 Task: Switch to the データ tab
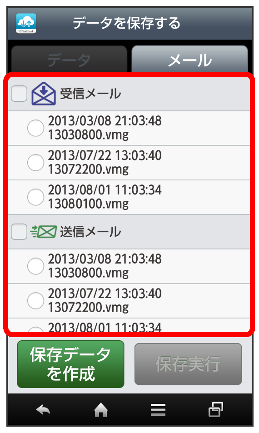coord(69,59)
